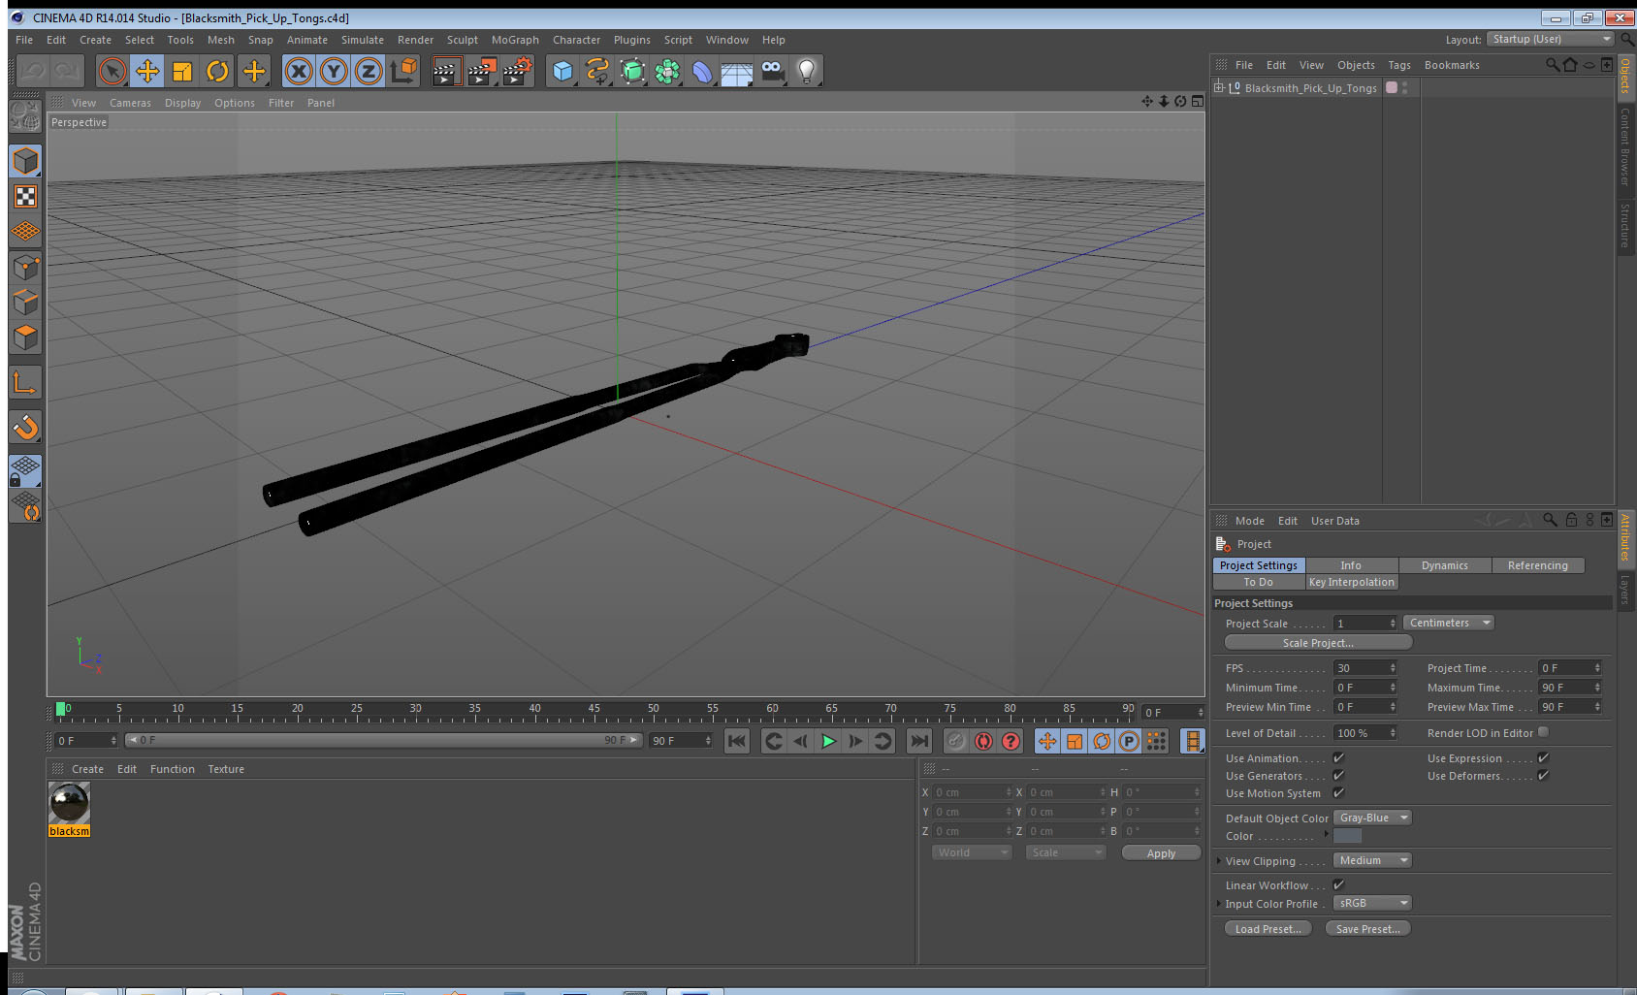Select the blacksm material thumbnail

(x=69, y=803)
